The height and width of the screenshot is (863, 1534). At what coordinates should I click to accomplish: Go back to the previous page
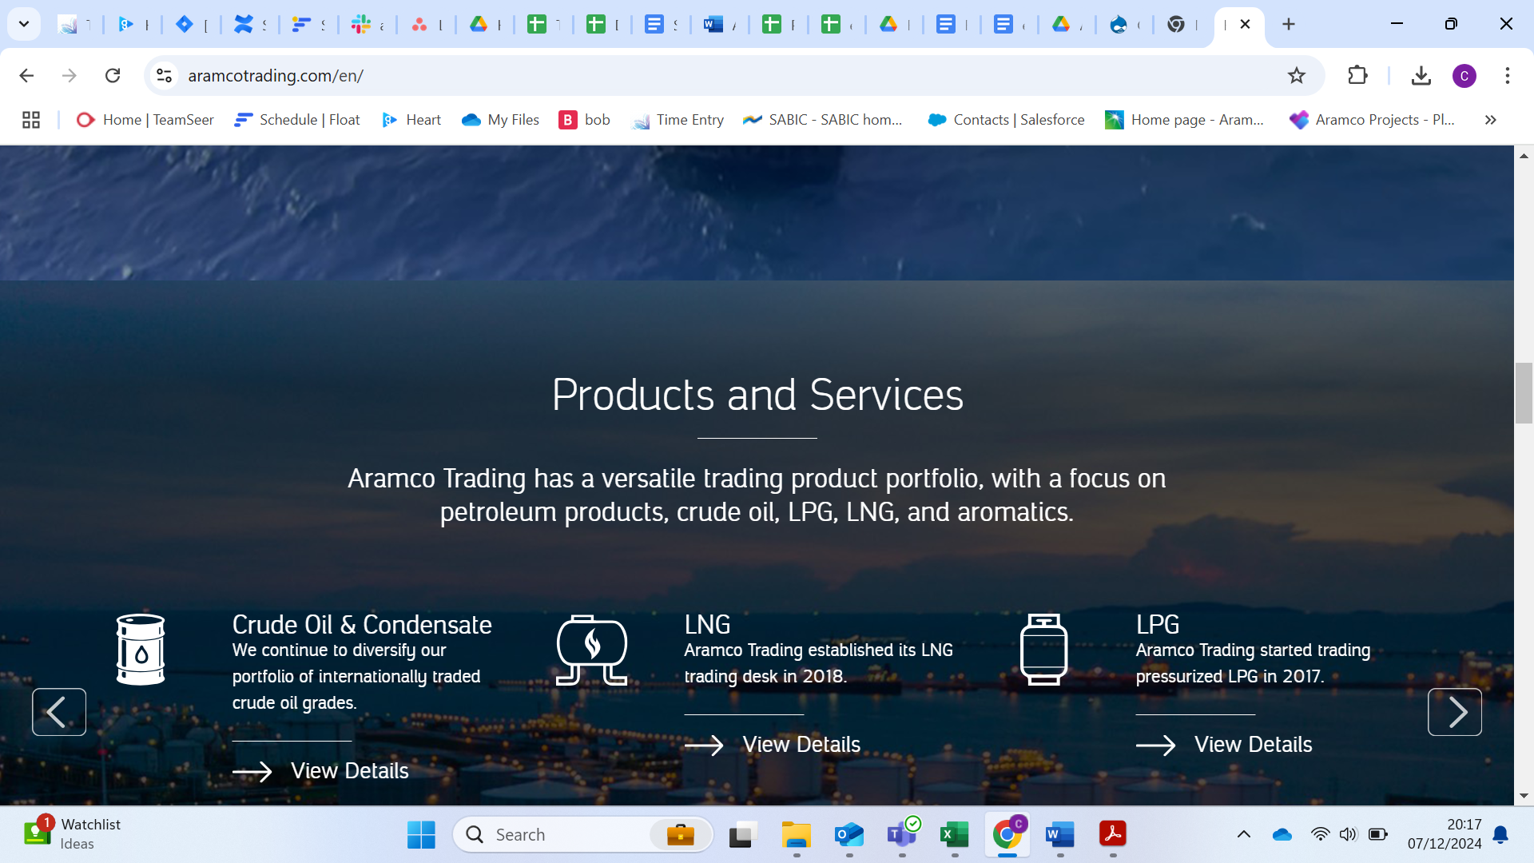tap(26, 75)
